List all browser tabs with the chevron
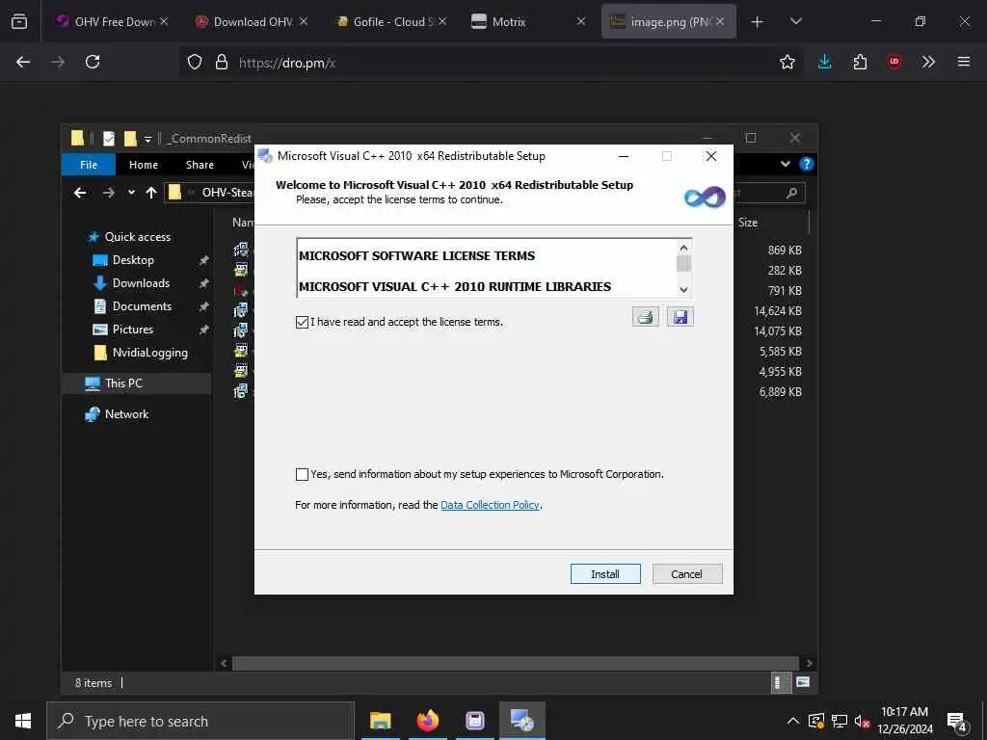Image resolution: width=987 pixels, height=740 pixels. [x=795, y=22]
